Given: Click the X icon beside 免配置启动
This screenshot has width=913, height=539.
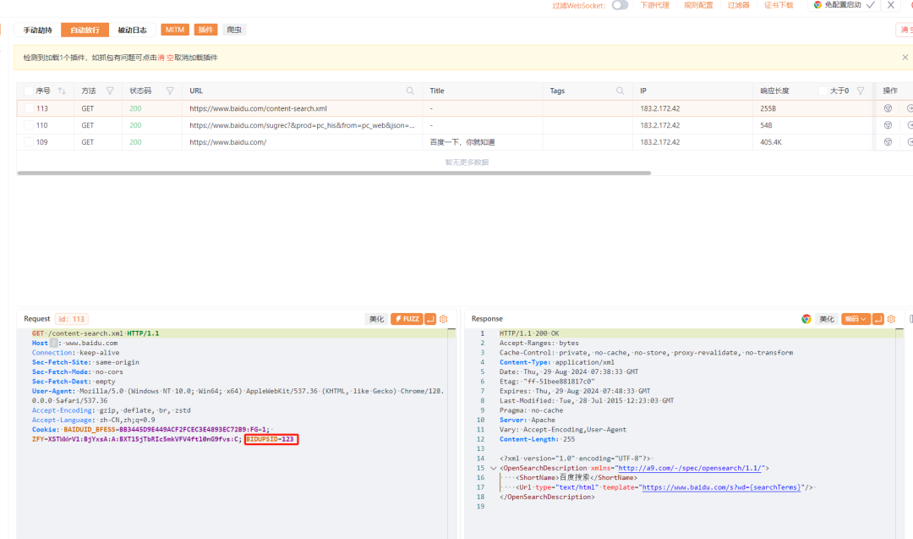Looking at the screenshot, I should pyautogui.click(x=891, y=5).
